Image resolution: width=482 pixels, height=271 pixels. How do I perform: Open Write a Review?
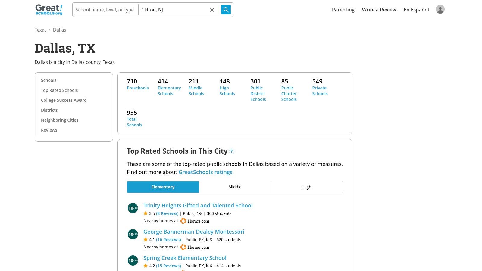tap(379, 10)
